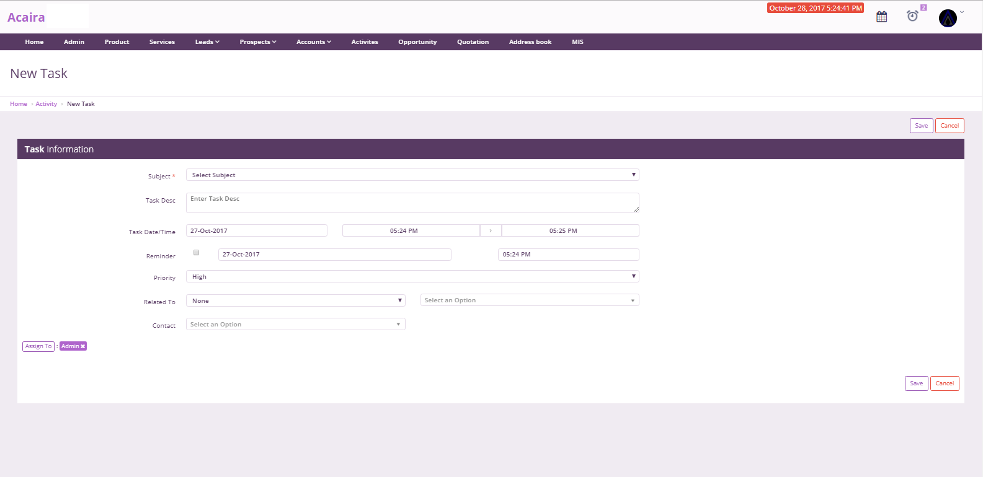
Task: Open the Related To dropdown showing None
Action: 296,300
